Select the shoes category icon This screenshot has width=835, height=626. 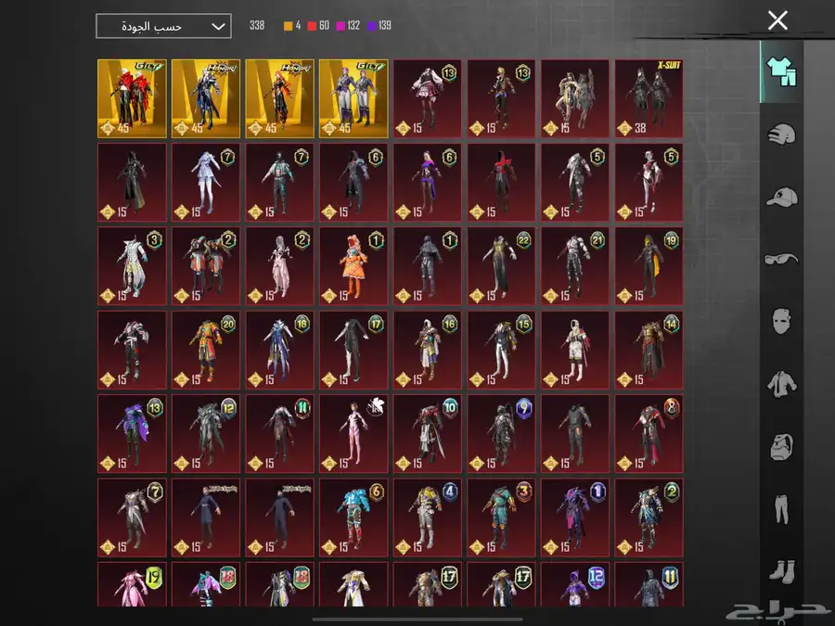781,570
